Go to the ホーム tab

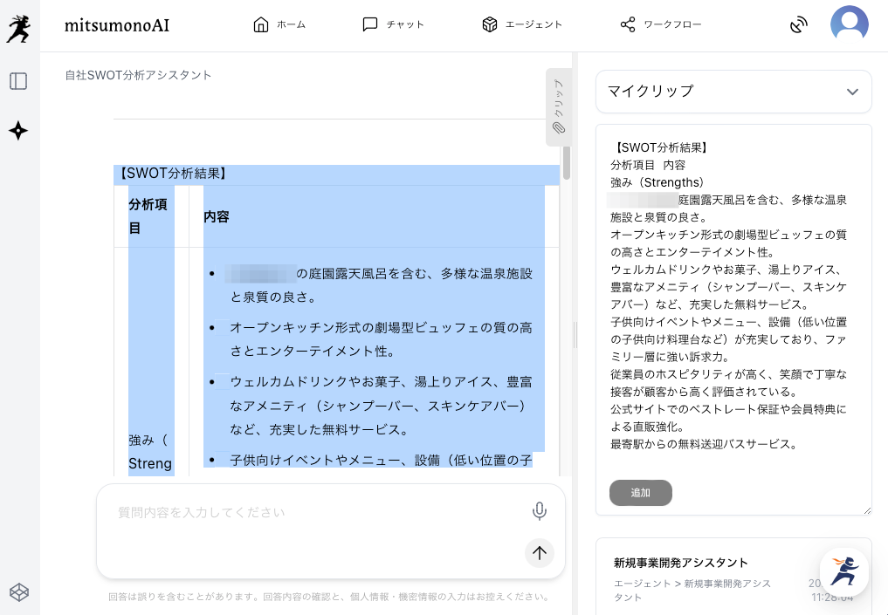pos(279,24)
